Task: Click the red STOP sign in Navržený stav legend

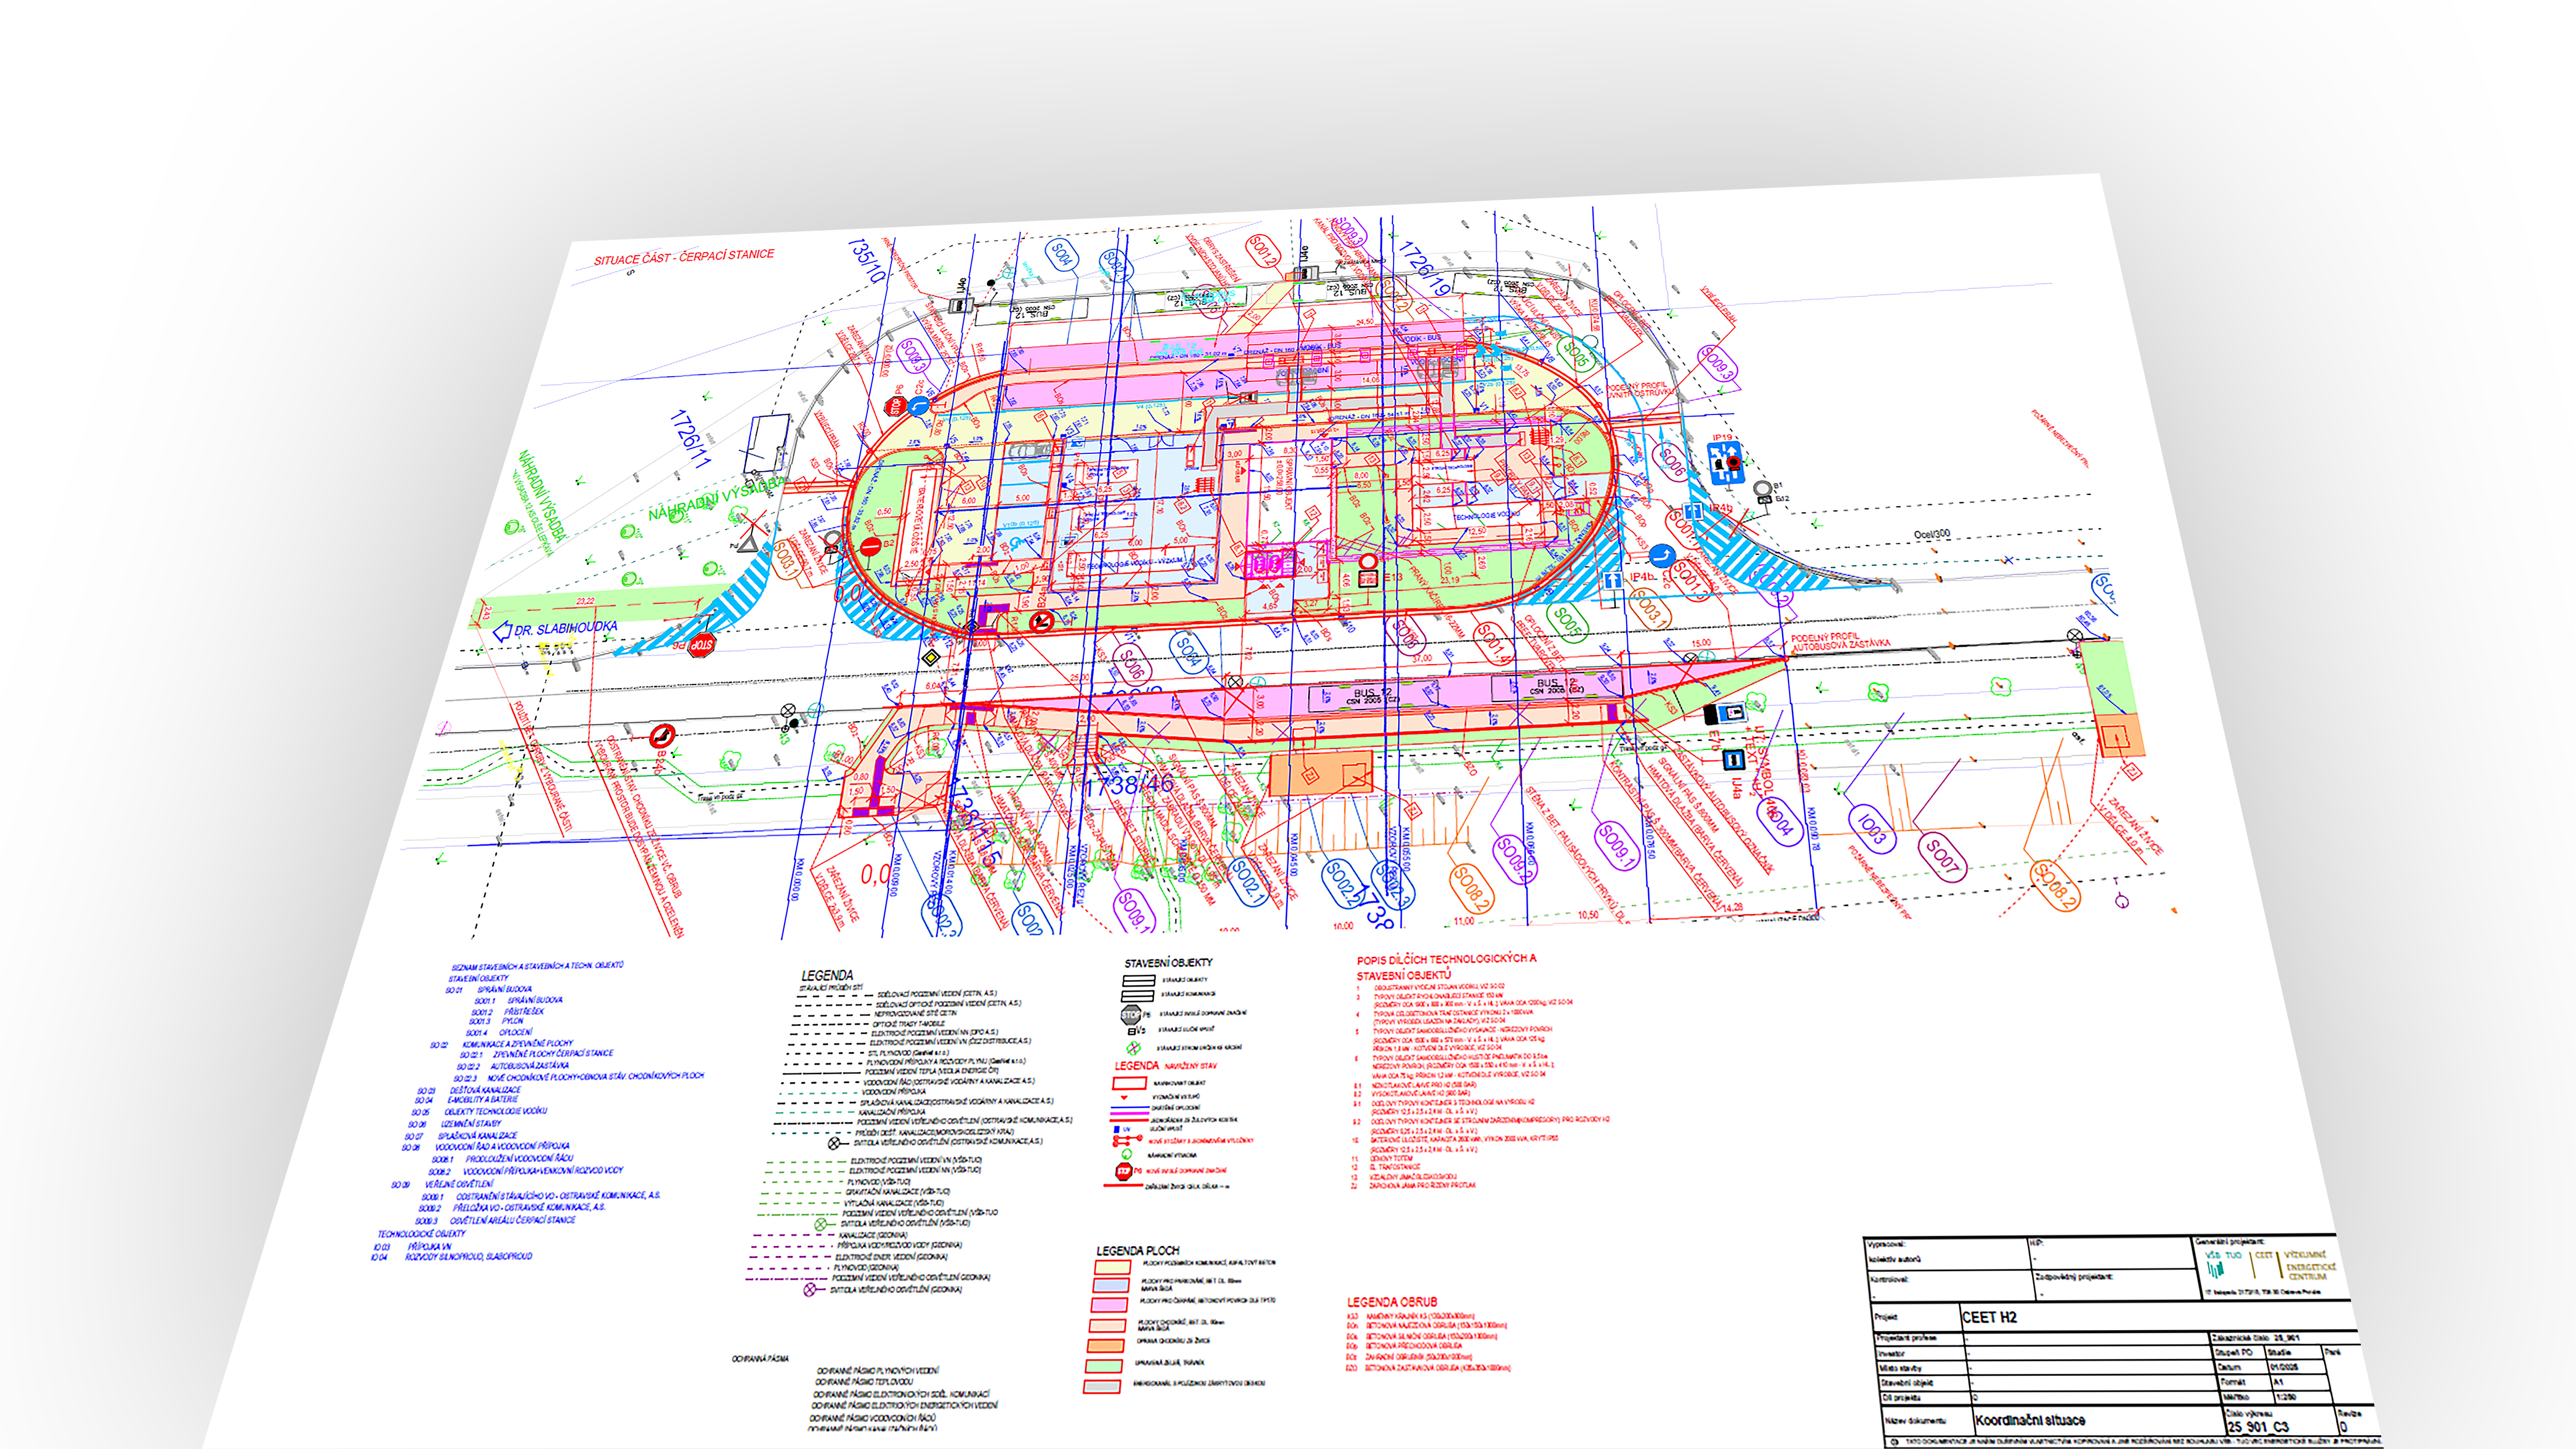Action: tap(1124, 1171)
